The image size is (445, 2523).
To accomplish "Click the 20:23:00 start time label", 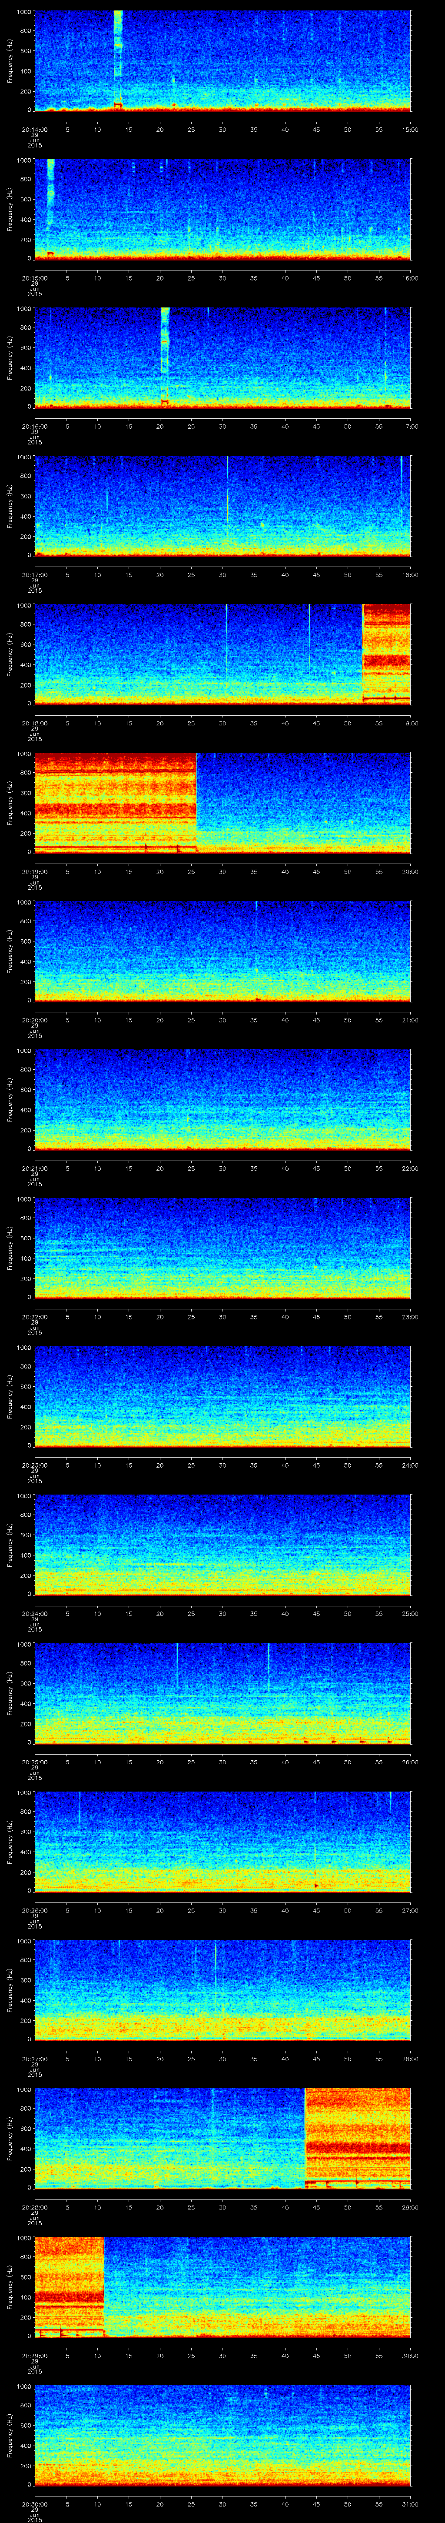I will (34, 1465).
